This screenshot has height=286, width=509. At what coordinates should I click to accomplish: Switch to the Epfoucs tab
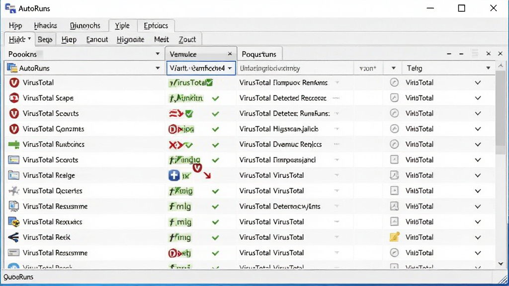click(156, 26)
